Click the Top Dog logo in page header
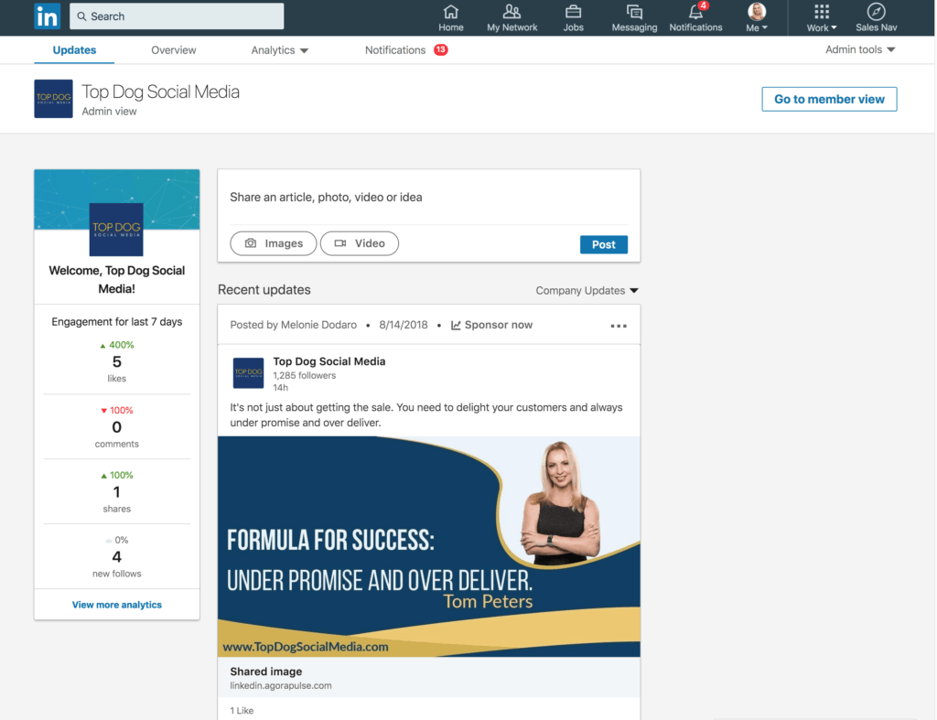Viewport: 937px width, 720px height. coord(53,99)
